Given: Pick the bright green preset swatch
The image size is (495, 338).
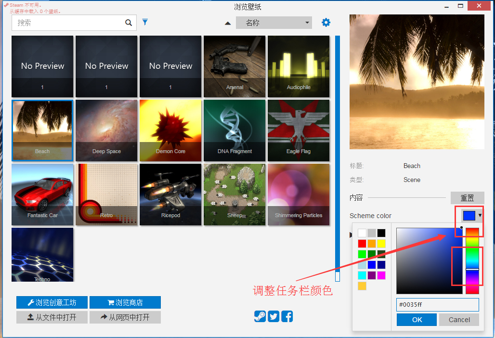Looking at the screenshot, I should (362, 254).
